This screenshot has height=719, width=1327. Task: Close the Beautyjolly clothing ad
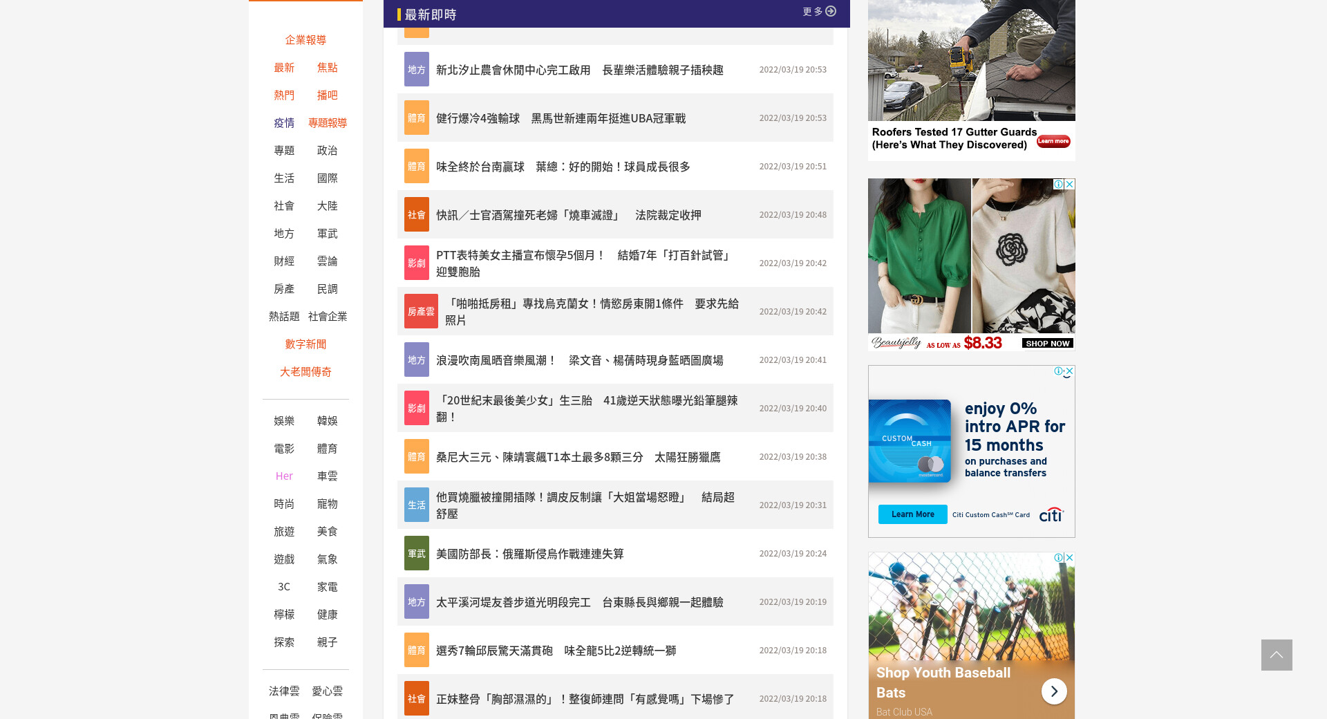tap(1069, 184)
